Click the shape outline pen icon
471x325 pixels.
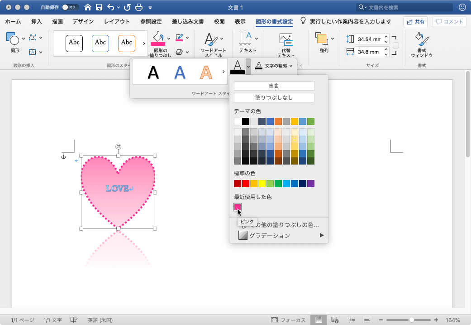pyautogui.click(x=179, y=38)
